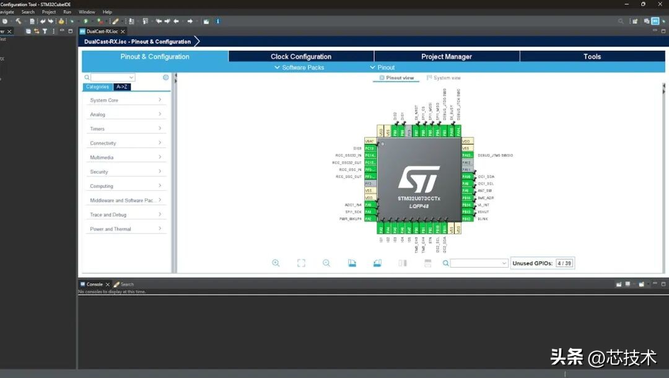
Task: Close the DualCast-RX.ioc editor tab
Action: (x=123, y=32)
